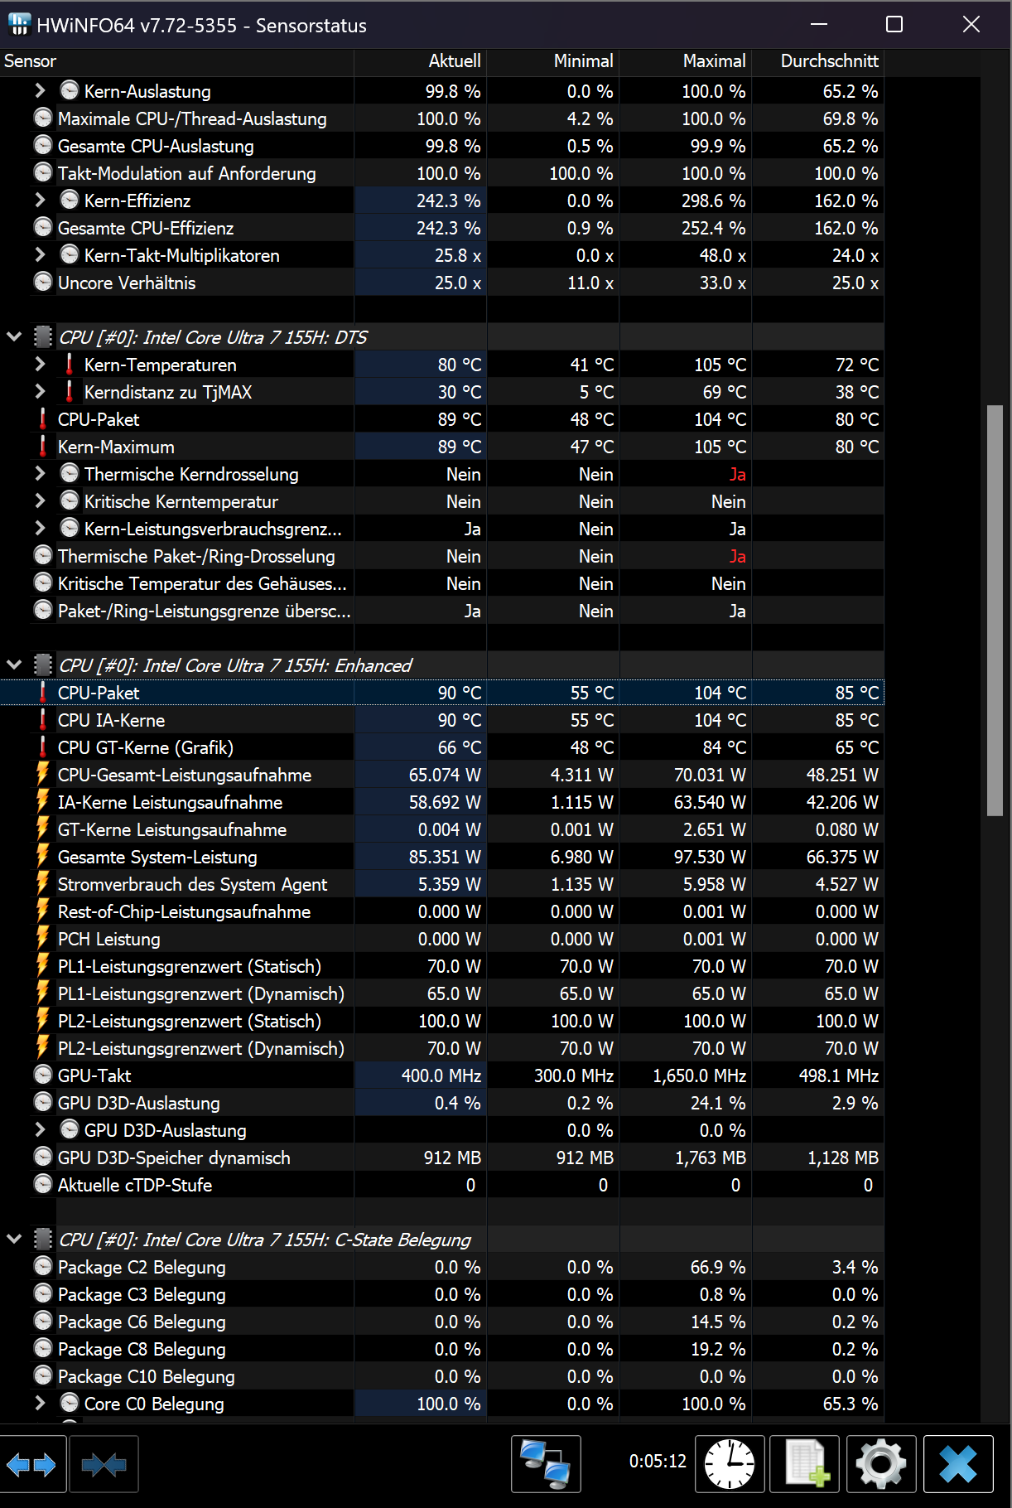Click the Maximal column header

point(686,61)
